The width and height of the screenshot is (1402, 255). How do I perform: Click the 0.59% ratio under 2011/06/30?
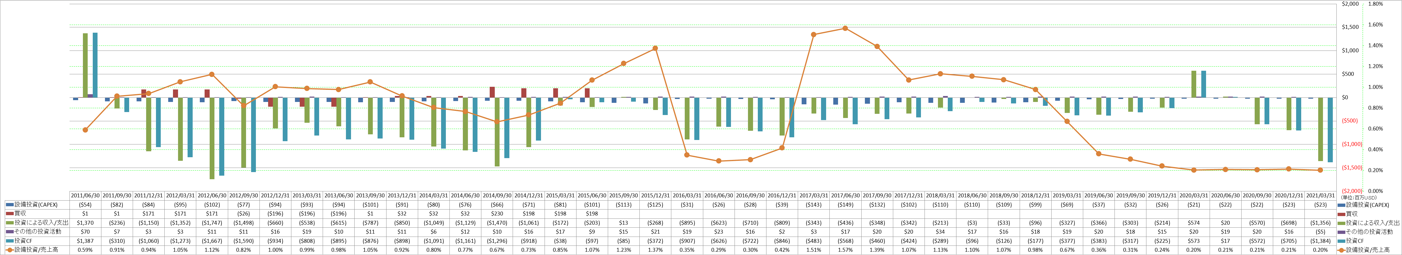86,250
